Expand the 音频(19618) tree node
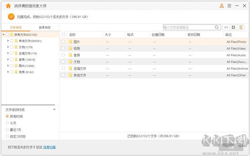 (x=8, y=59)
